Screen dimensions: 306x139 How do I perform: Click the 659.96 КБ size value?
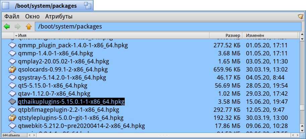[227, 69]
